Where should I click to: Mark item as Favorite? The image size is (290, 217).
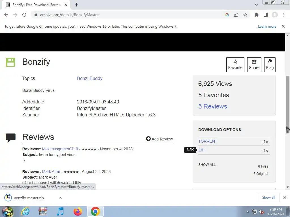(235, 65)
